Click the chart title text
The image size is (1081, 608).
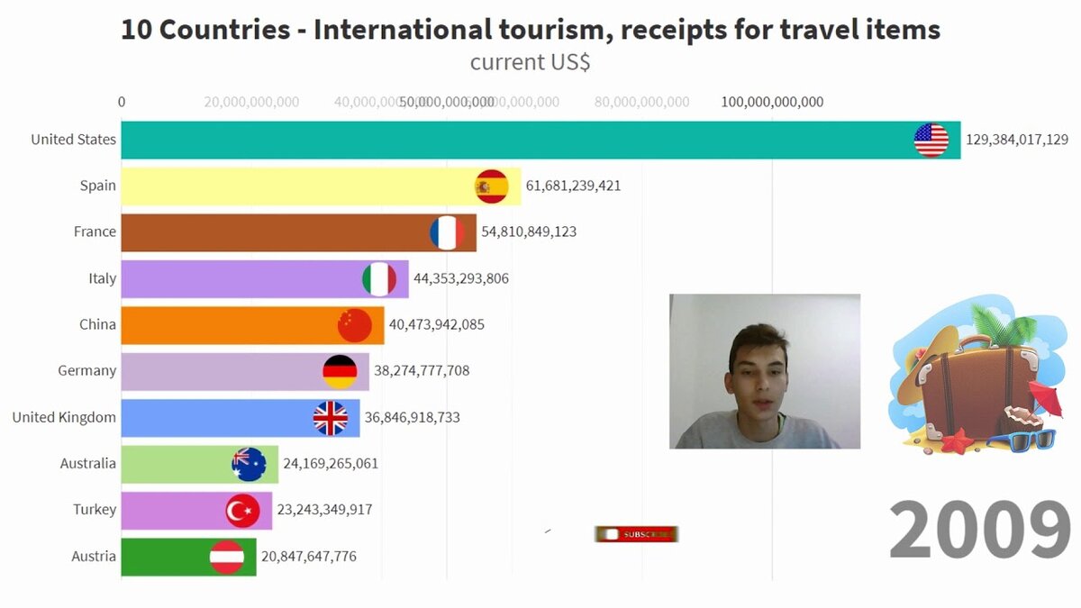pyautogui.click(x=531, y=29)
